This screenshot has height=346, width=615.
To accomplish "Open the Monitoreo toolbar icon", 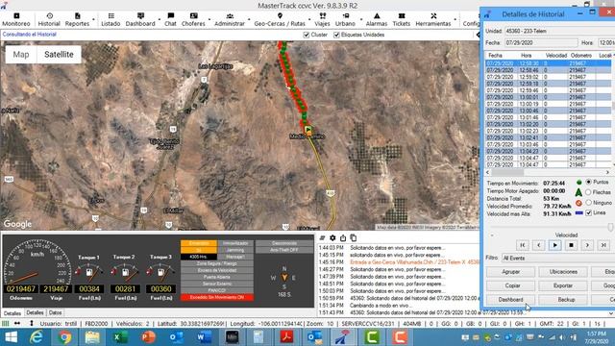I will coord(16,15).
